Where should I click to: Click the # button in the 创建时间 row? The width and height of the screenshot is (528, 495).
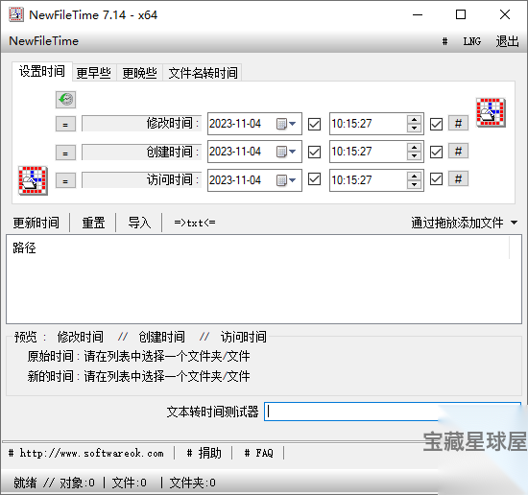(x=458, y=152)
